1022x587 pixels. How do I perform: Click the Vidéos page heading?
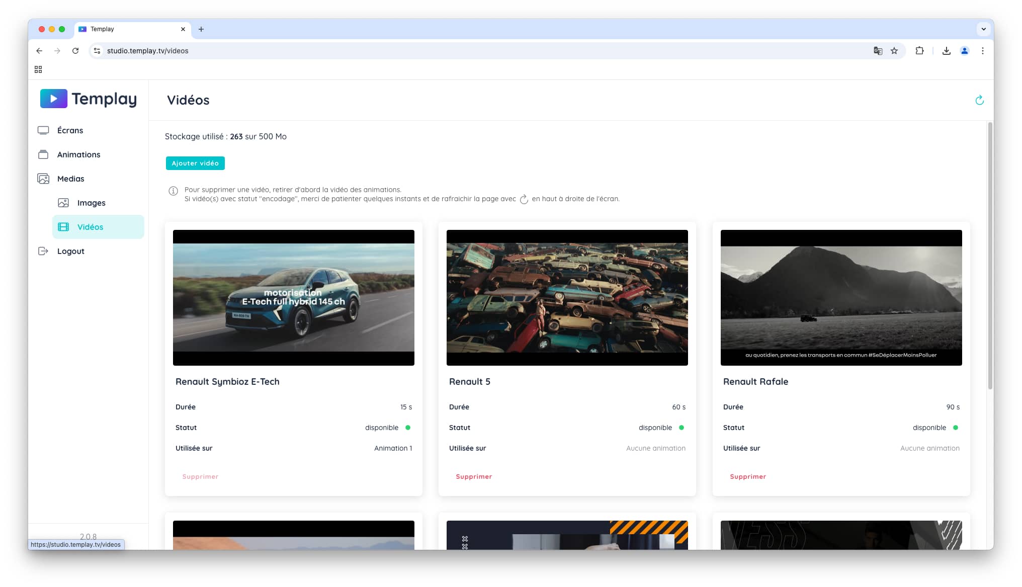pos(188,100)
